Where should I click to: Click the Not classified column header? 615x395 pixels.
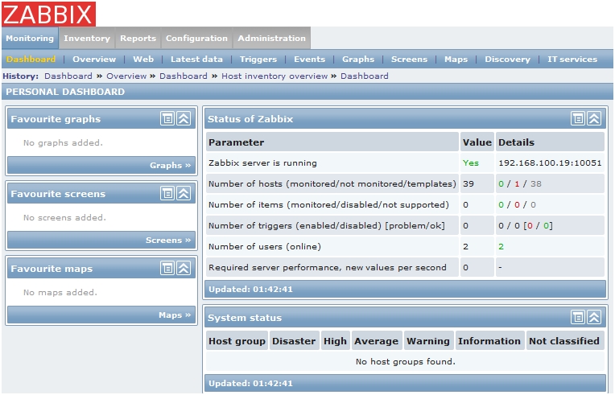(x=564, y=341)
